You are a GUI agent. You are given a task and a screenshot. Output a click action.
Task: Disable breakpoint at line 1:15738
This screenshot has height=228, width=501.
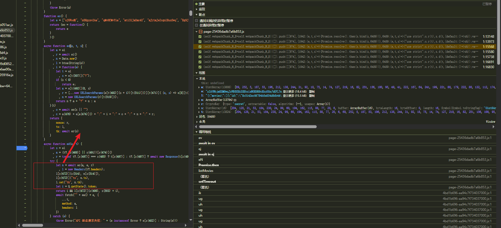click(200, 57)
